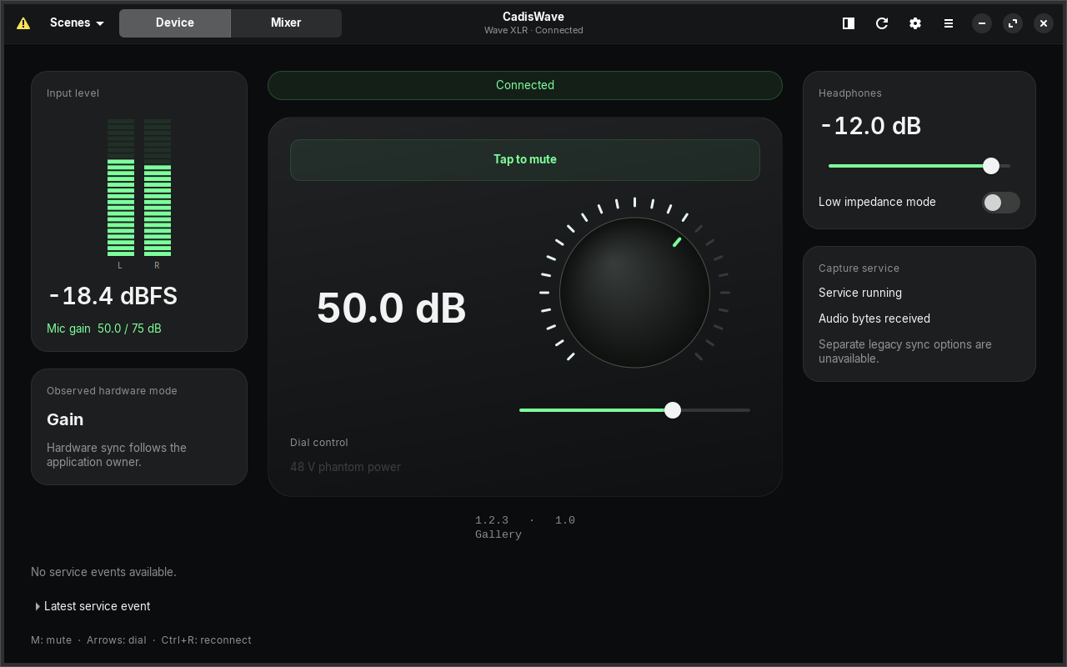Viewport: 1067px width, 667px height.
Task: Minimize the CadisWave window
Action: pos(982,23)
